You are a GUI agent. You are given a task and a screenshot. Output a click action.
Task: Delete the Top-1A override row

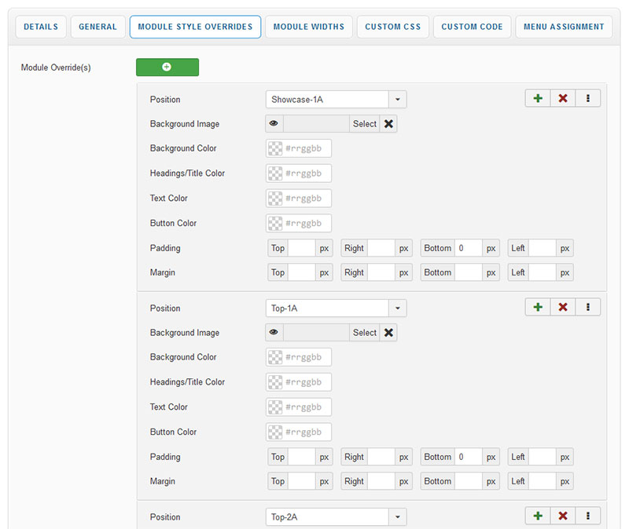coord(563,308)
